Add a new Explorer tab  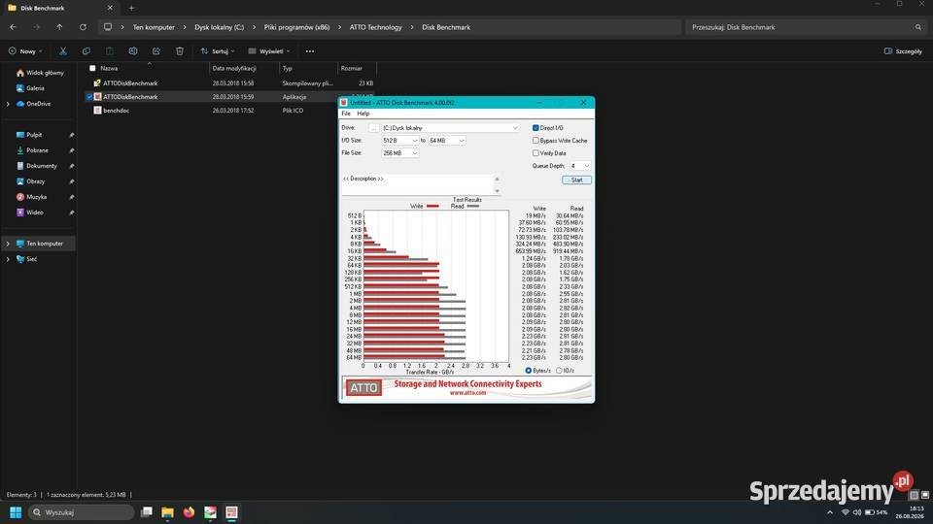coord(131,9)
